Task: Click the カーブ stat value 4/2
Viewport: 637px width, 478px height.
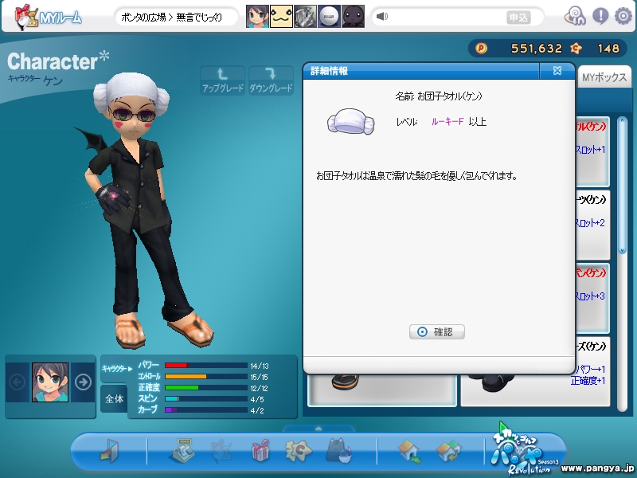Action: 257,410
